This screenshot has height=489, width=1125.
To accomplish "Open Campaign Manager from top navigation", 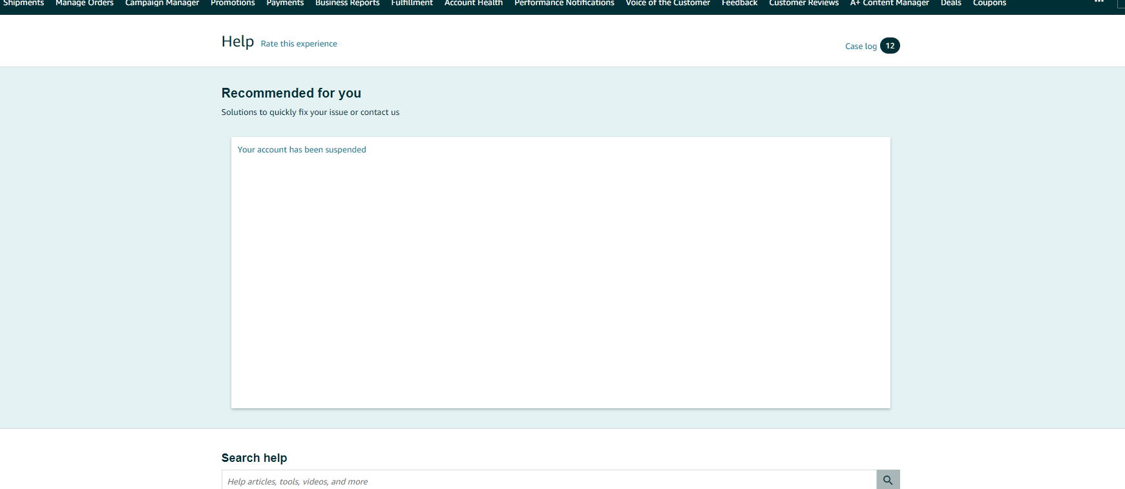I will (162, 3).
